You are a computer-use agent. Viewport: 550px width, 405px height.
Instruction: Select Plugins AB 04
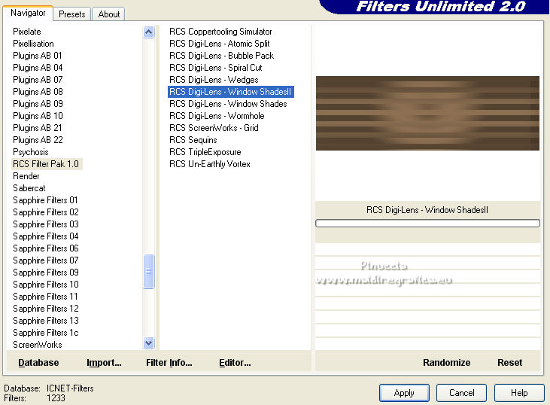click(38, 68)
